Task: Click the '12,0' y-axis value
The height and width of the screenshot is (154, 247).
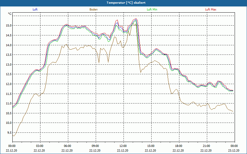Action: [x=9, y=84]
